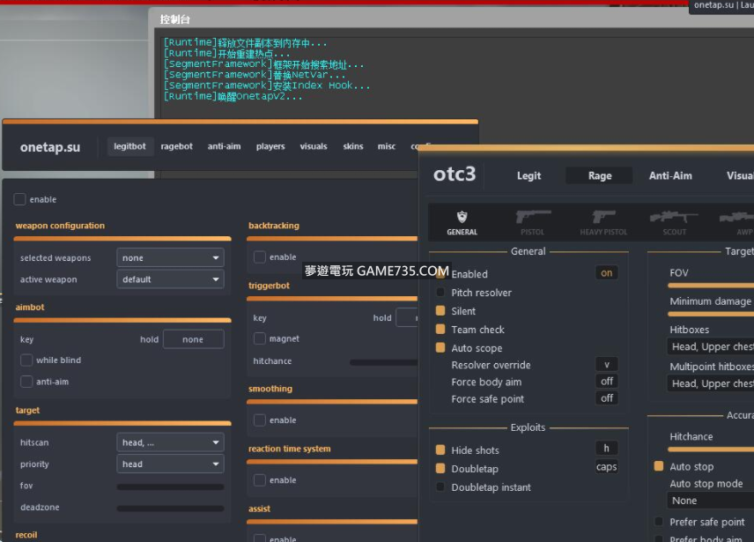Image resolution: width=754 pixels, height=542 pixels.
Task: Click Force safe point off keybind
Action: (606, 397)
